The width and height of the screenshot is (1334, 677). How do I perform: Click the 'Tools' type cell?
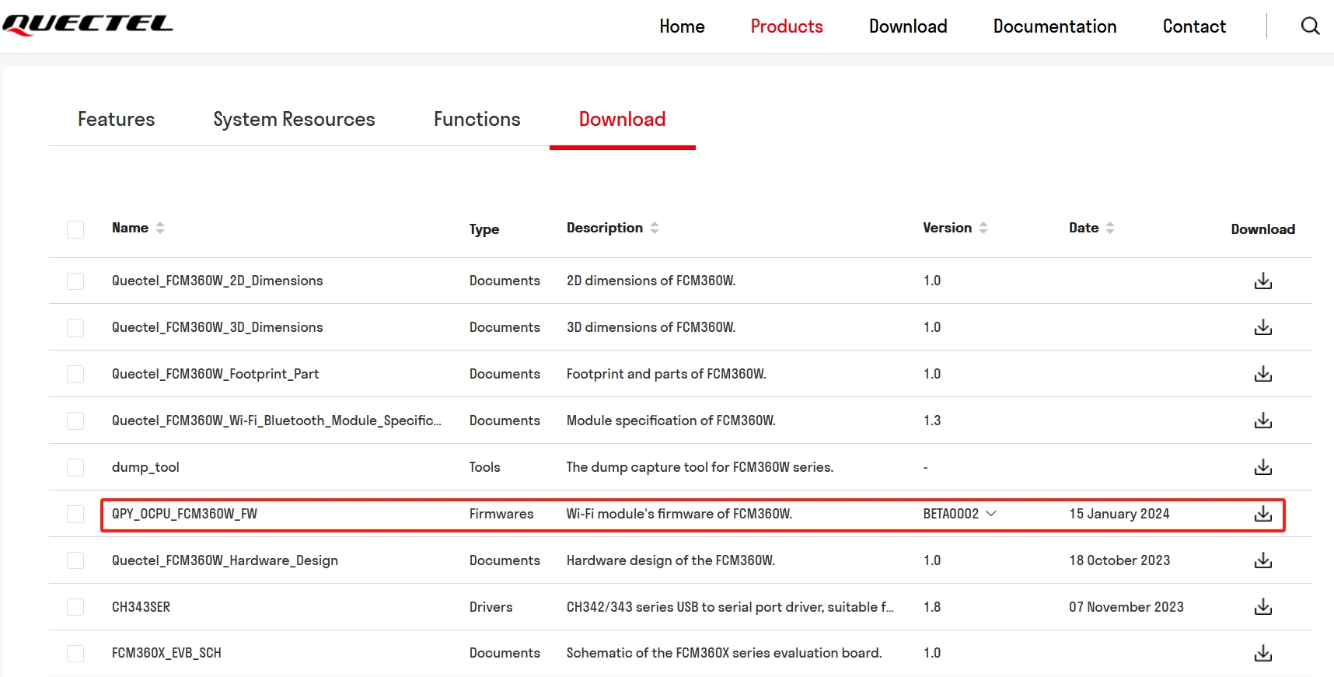(484, 467)
